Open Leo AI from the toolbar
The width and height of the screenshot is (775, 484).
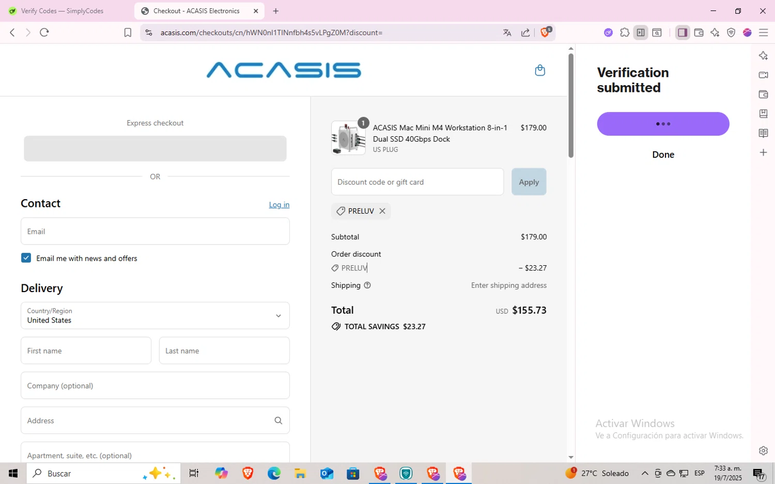pos(715,33)
